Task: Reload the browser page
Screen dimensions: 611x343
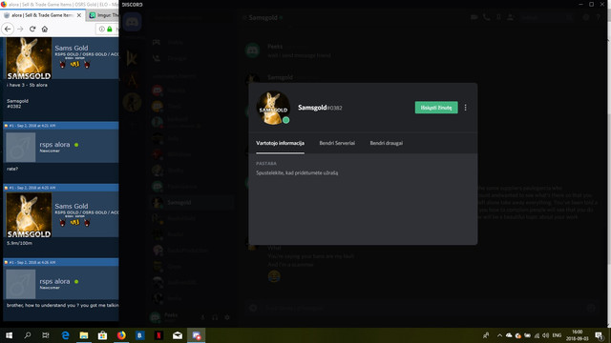Action: (x=32, y=30)
